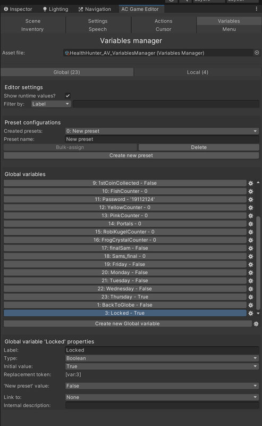
Task: Open the Cursor manager tab
Action: pos(163,29)
